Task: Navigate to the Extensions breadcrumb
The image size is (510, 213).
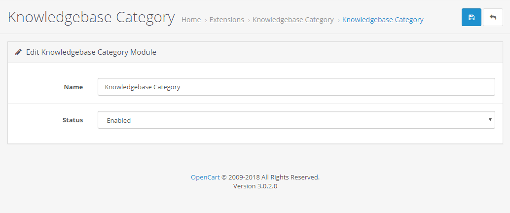Action: (227, 20)
